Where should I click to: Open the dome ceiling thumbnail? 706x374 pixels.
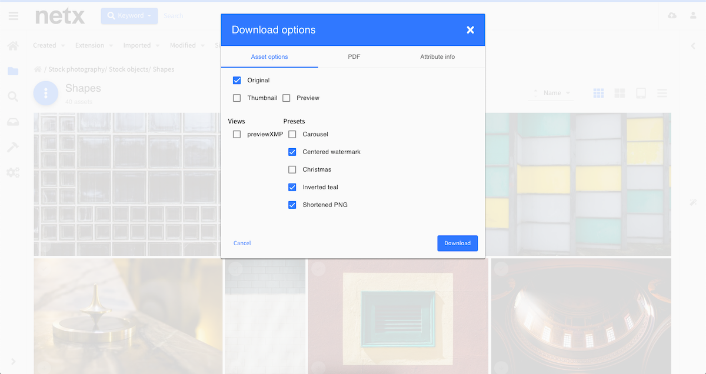(x=581, y=316)
